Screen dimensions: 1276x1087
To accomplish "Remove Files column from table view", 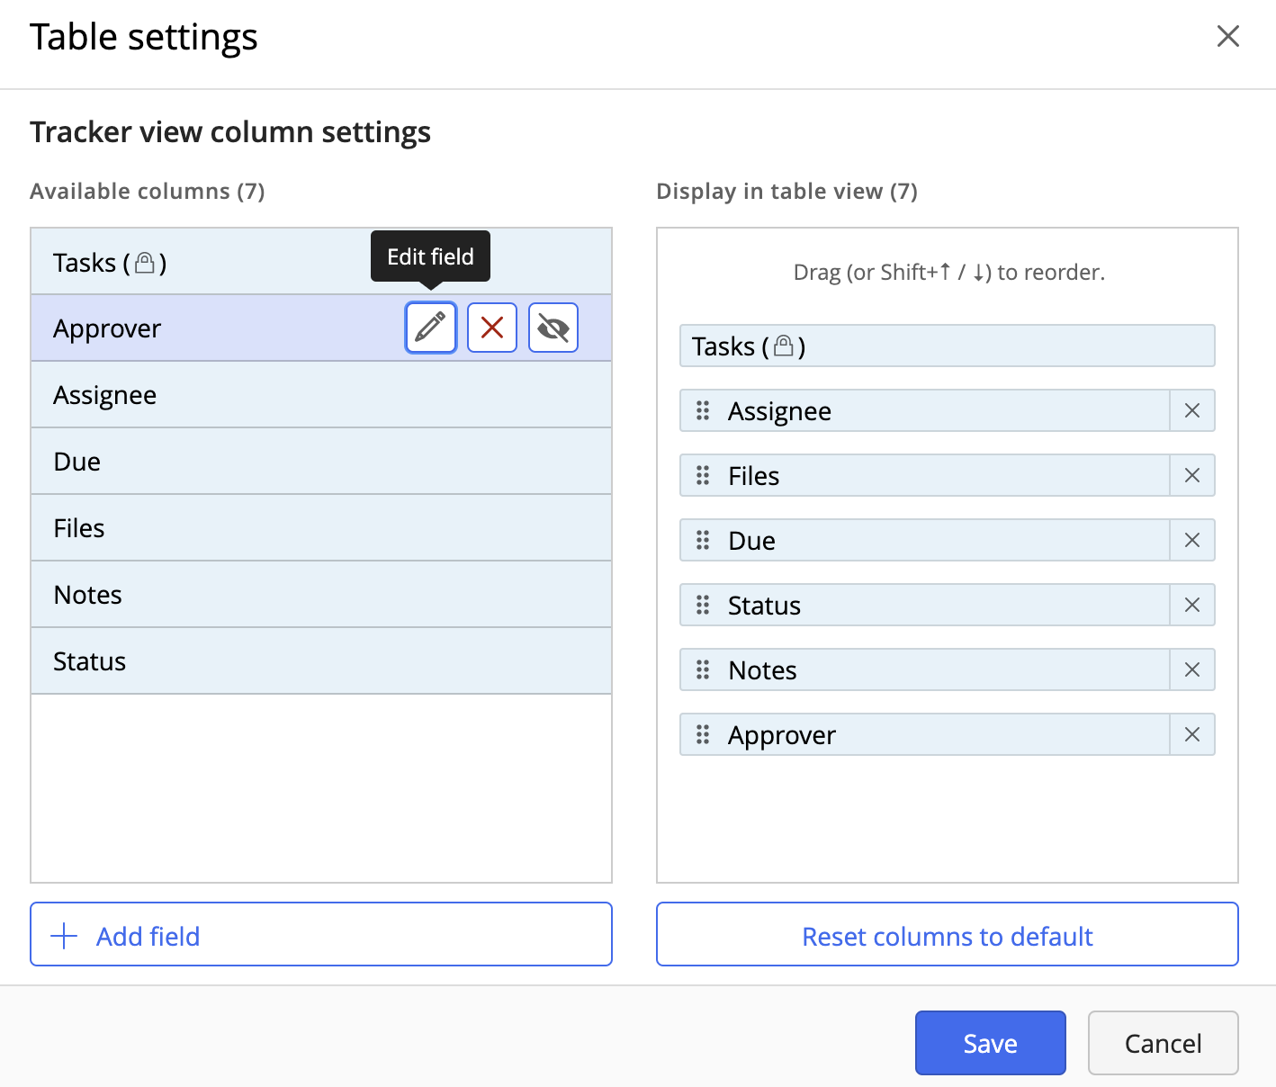I will coord(1192,476).
